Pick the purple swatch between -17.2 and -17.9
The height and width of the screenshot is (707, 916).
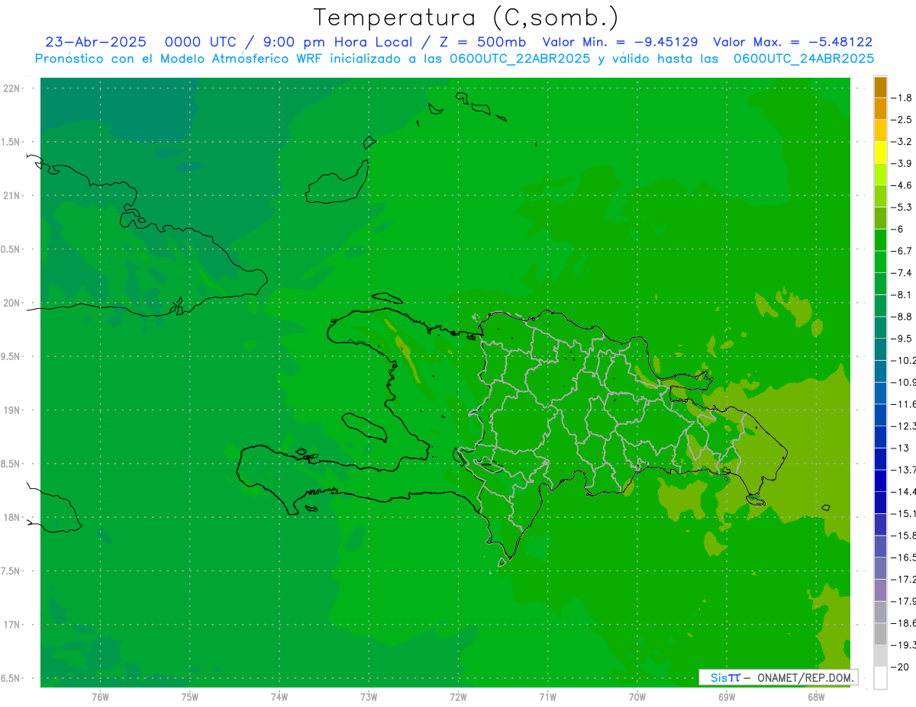pyautogui.click(x=880, y=590)
